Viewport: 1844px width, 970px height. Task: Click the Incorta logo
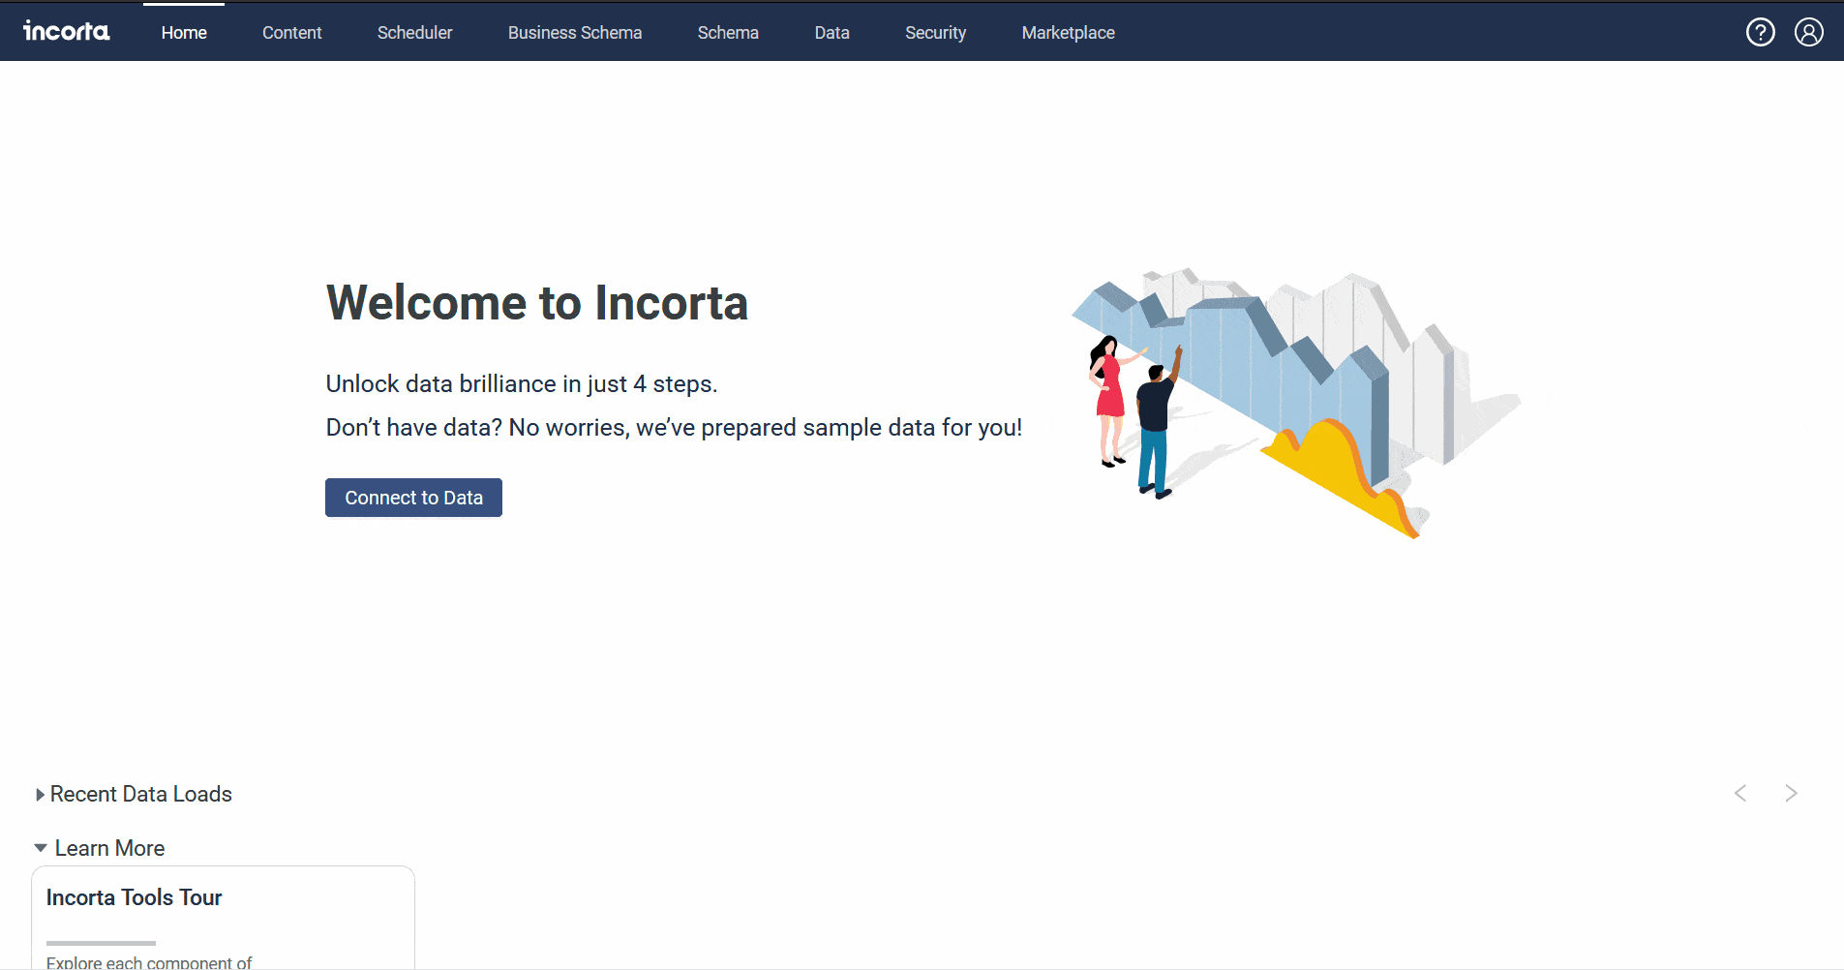point(65,31)
